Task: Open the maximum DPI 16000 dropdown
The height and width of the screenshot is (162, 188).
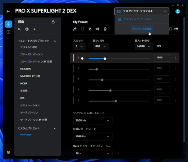Action: pos(144,46)
